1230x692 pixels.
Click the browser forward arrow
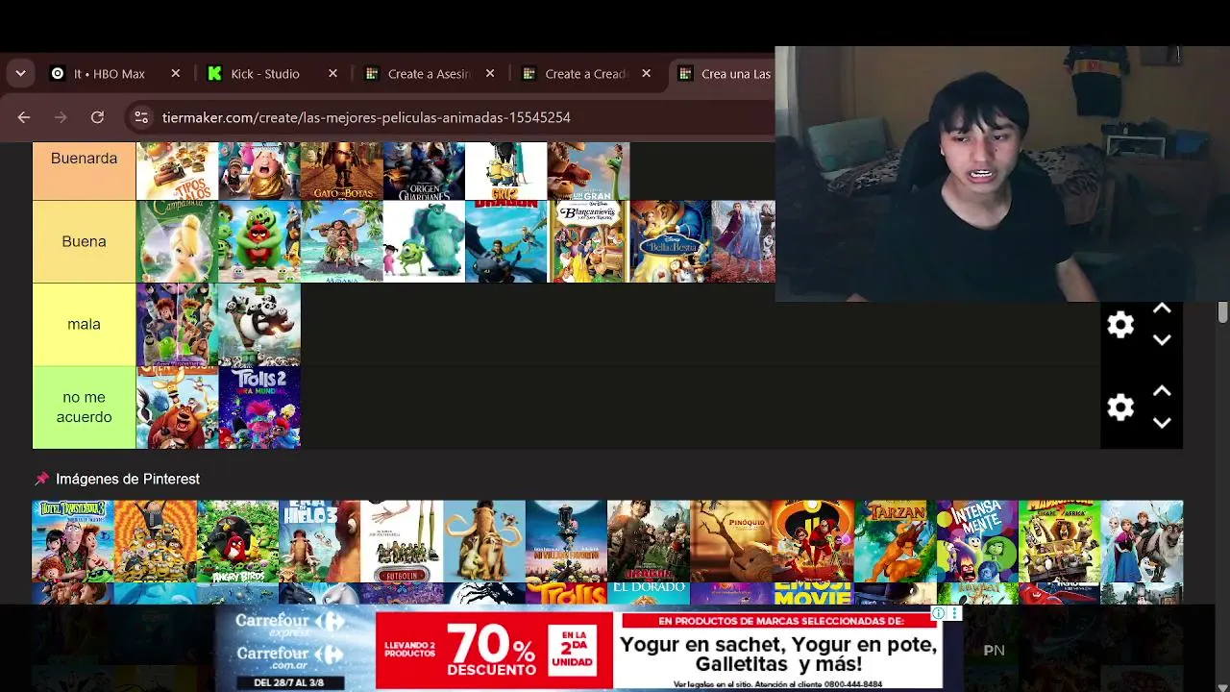(61, 117)
